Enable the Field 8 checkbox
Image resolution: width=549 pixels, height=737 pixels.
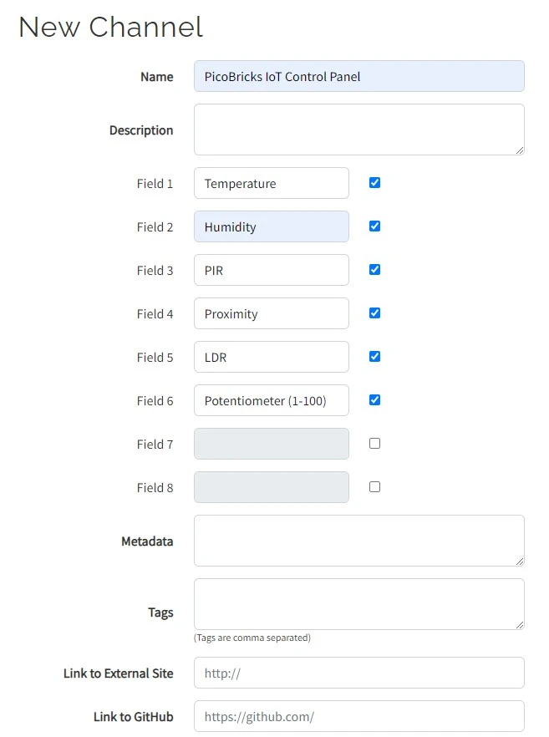(x=374, y=486)
